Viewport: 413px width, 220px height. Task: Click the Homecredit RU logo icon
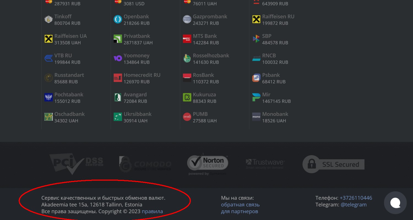[118, 78]
